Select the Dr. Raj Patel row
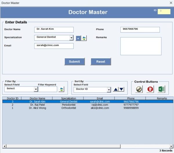 (88, 105)
